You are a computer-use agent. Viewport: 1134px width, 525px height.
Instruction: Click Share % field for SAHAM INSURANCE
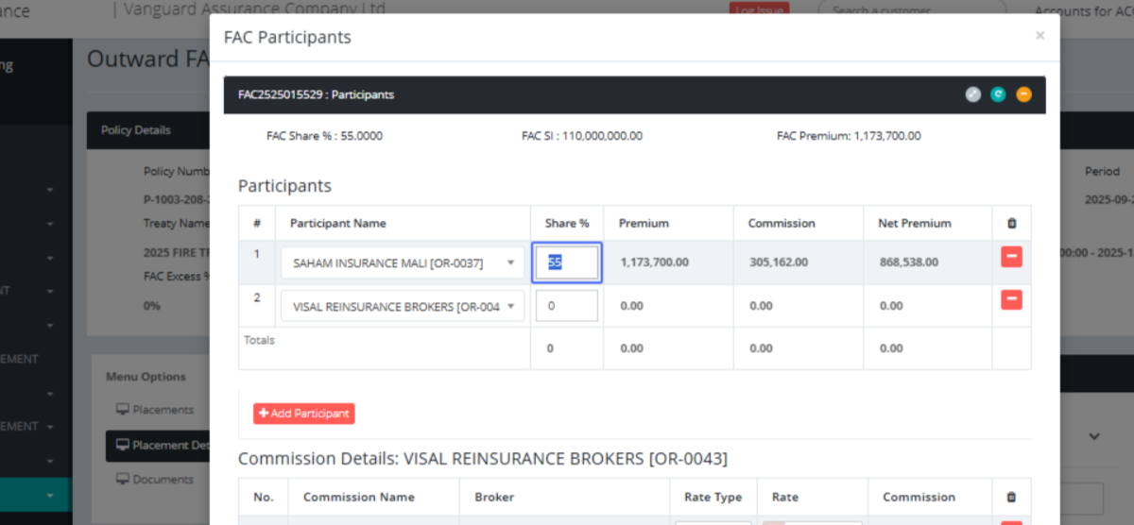point(567,263)
